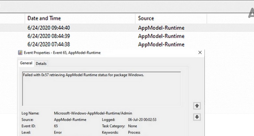Screen dimensions: 254x136
Task: Open the Details tab
Action: [x=41, y=64]
